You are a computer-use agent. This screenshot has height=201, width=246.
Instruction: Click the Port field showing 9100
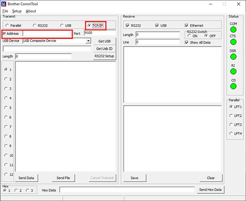(x=100, y=33)
